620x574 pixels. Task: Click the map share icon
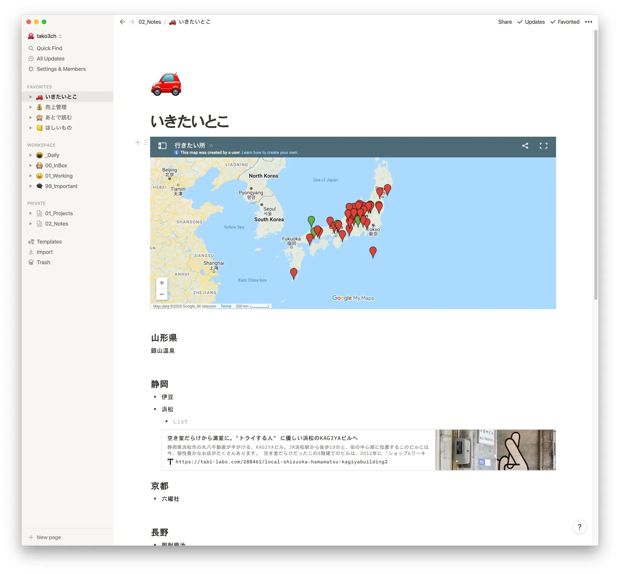tap(525, 146)
